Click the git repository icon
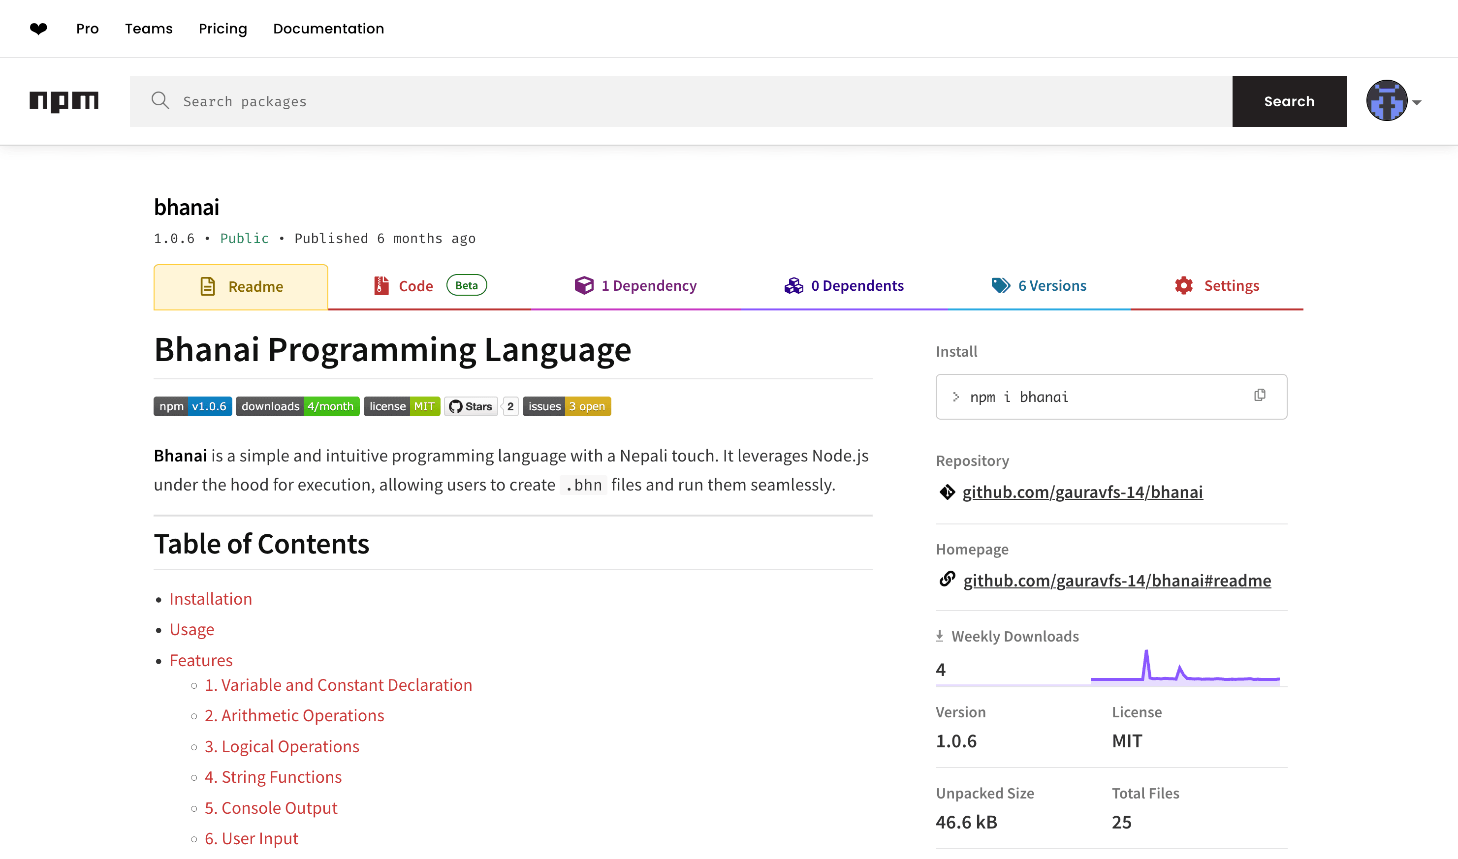1458x859 pixels. click(947, 492)
